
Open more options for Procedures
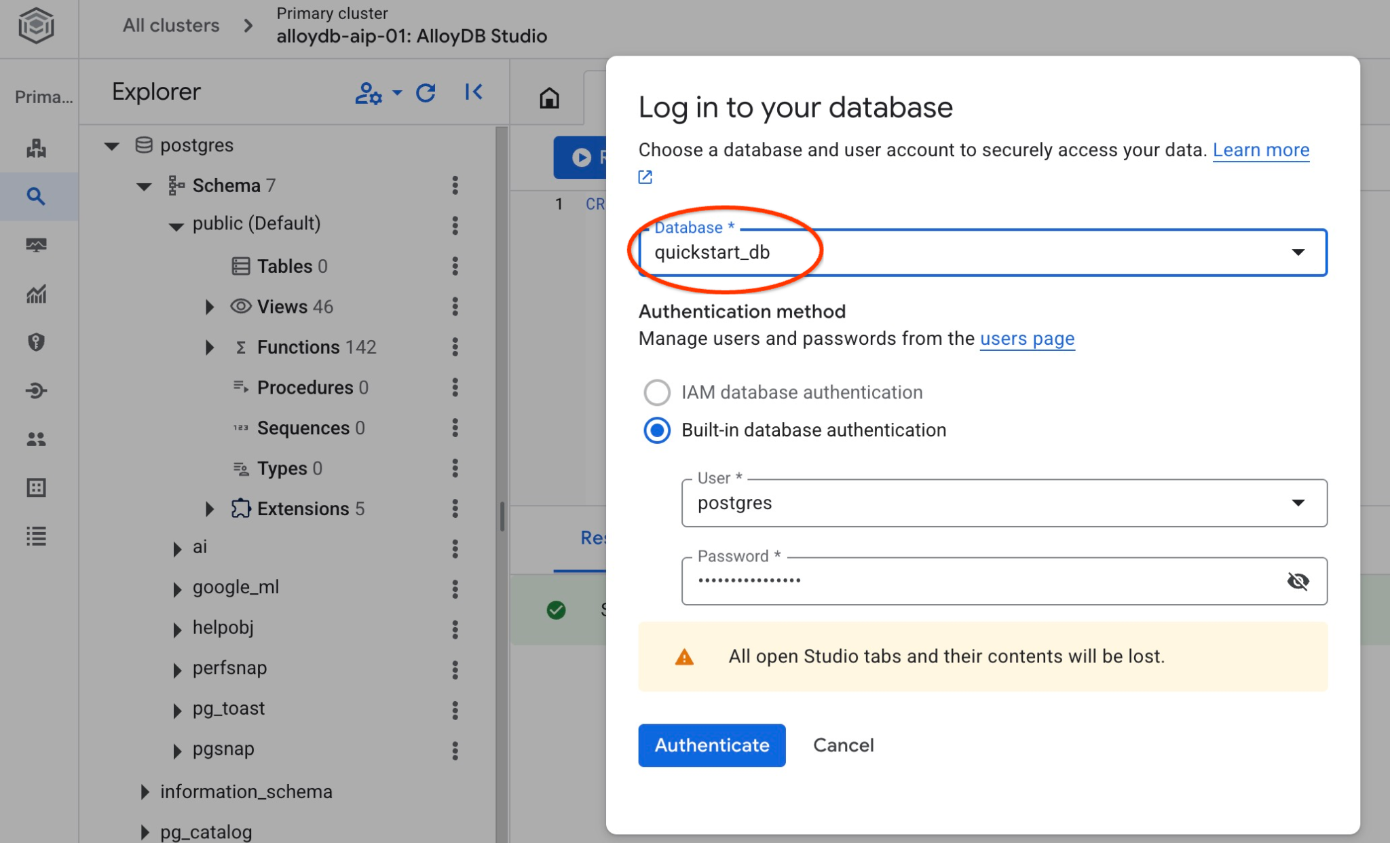click(455, 388)
